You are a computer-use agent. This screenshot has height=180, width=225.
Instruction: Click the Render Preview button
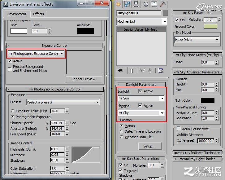pyautogui.click(x=84, y=79)
